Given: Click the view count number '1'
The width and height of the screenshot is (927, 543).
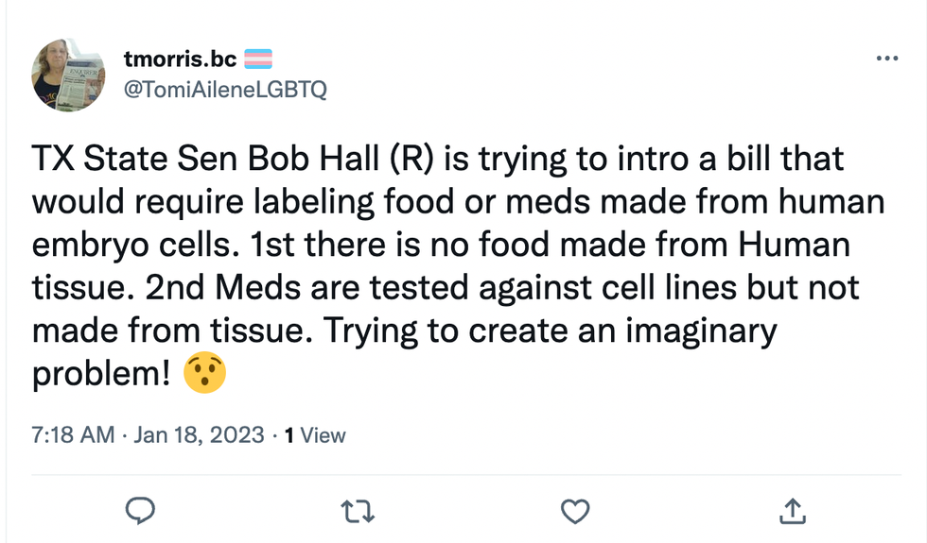Looking at the screenshot, I should (x=289, y=435).
